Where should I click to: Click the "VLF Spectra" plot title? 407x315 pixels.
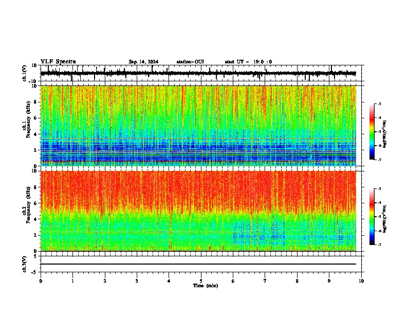tap(58, 62)
